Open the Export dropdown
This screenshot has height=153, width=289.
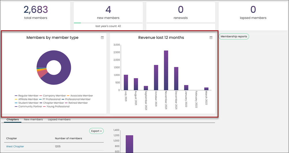pyautogui.click(x=97, y=131)
